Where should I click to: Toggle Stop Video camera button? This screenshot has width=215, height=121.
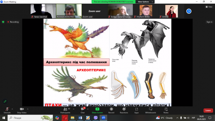click(x=21, y=111)
